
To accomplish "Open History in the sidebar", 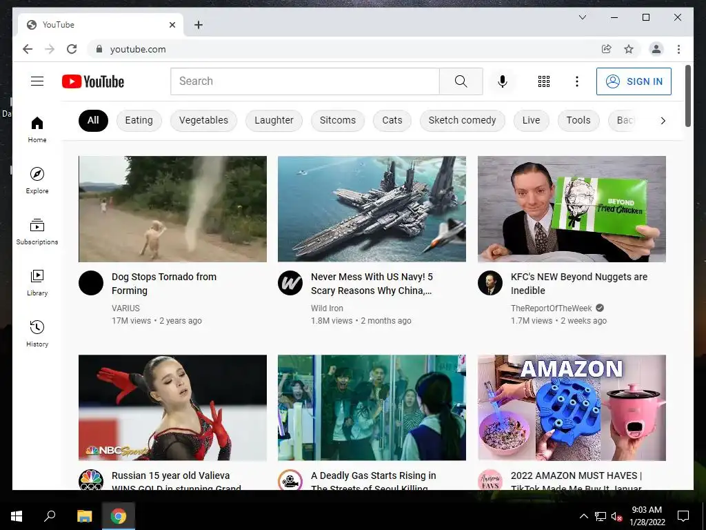I will 37,333.
